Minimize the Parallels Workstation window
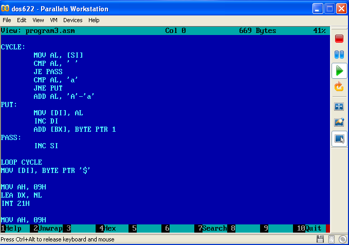This screenshot has width=349, height=245. (318, 9)
